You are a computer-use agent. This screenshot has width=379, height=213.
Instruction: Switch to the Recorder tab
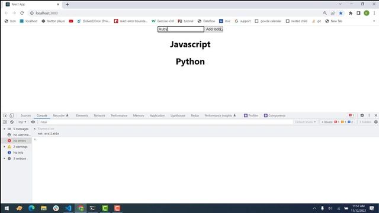[x=60, y=116]
